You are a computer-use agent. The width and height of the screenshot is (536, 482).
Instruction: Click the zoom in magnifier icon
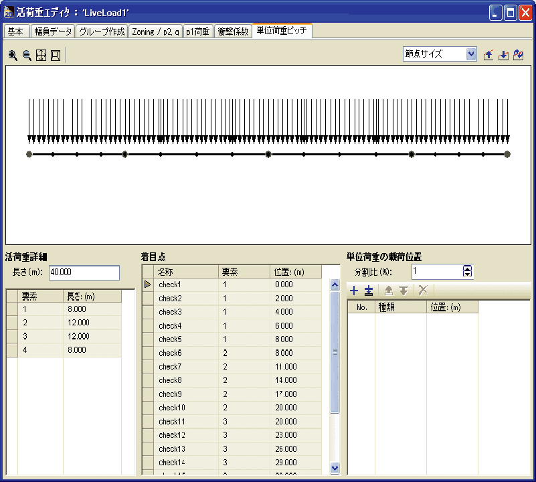pos(13,56)
